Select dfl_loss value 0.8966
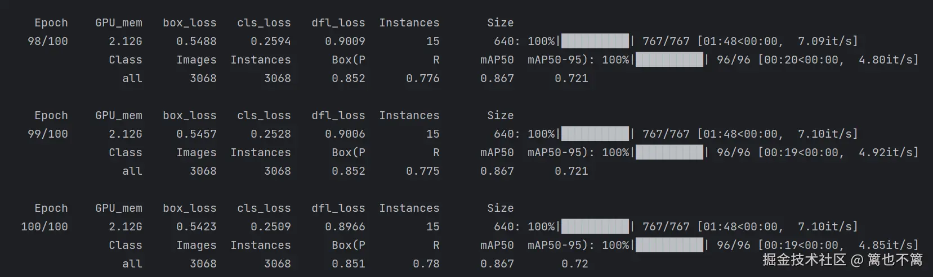This screenshot has width=933, height=277. click(345, 226)
